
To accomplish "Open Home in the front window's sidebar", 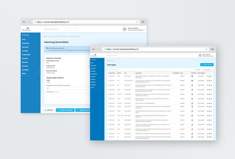I will [92, 63].
